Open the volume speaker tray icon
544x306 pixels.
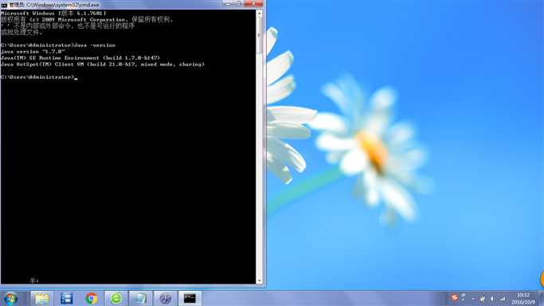click(x=492, y=298)
